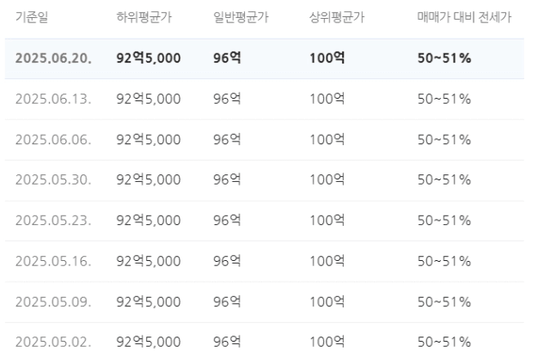Viewport: 538px width, 358px height.
Task: Select the 2025.06.13. date row
Action: [x=264, y=99]
